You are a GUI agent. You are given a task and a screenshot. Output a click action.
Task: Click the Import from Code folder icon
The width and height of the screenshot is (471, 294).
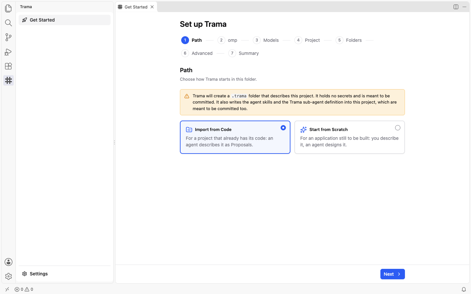[189, 130]
